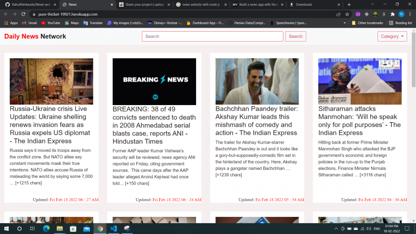Click the page vertical scrollbar
416x234 pixels.
(x=413, y=60)
